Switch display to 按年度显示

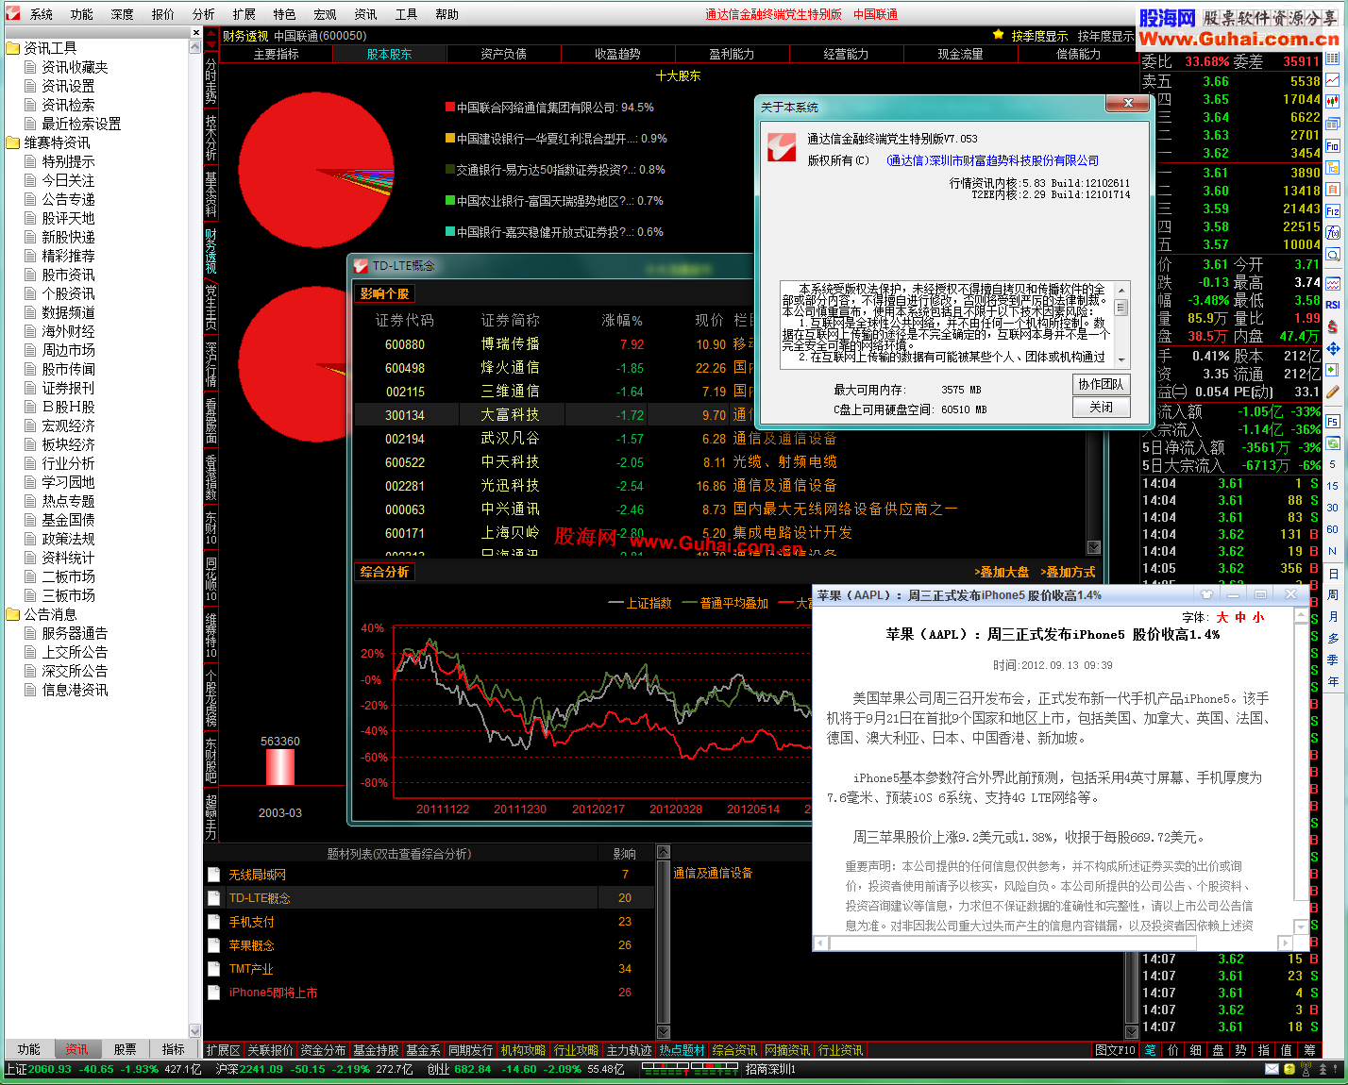coord(1105,36)
